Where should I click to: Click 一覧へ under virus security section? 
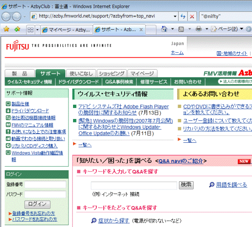click(x=85, y=145)
